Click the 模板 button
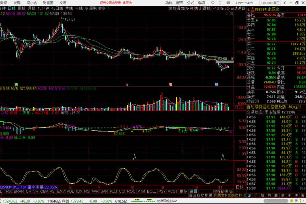306x204 pixels. [x=229, y=191]
